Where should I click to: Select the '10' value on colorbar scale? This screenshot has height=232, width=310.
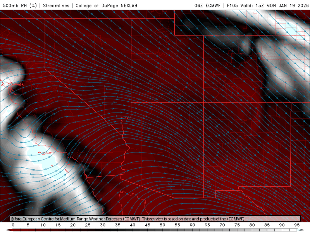[x=43, y=225]
